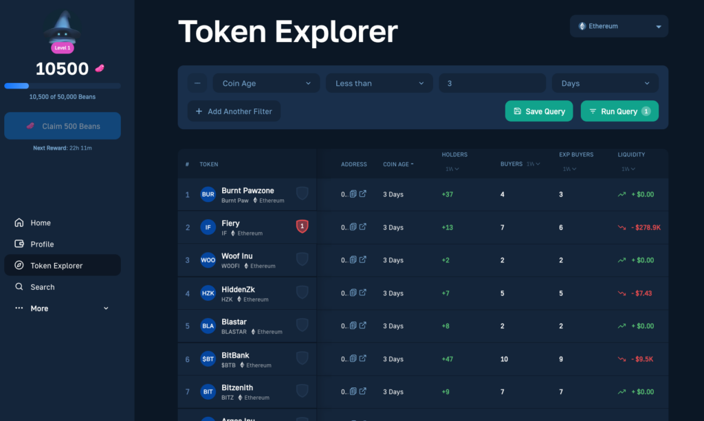The height and width of the screenshot is (421, 704).
Task: Click the 10500 beans balance
Action: pos(62,69)
